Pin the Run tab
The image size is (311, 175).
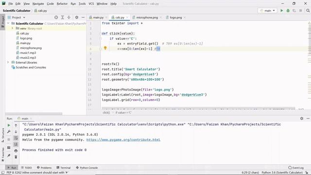[9, 156]
